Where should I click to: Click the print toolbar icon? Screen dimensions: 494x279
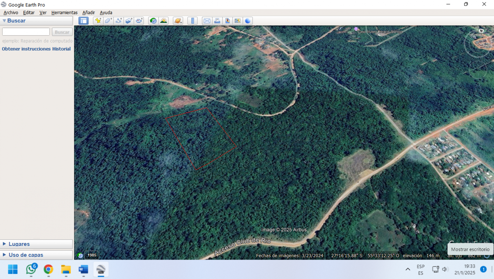tap(217, 21)
